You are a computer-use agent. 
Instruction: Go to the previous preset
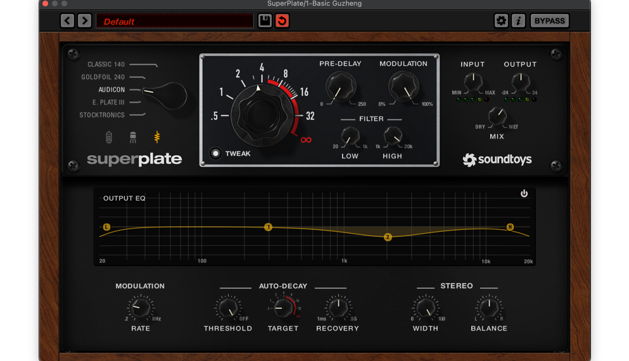[x=68, y=21]
